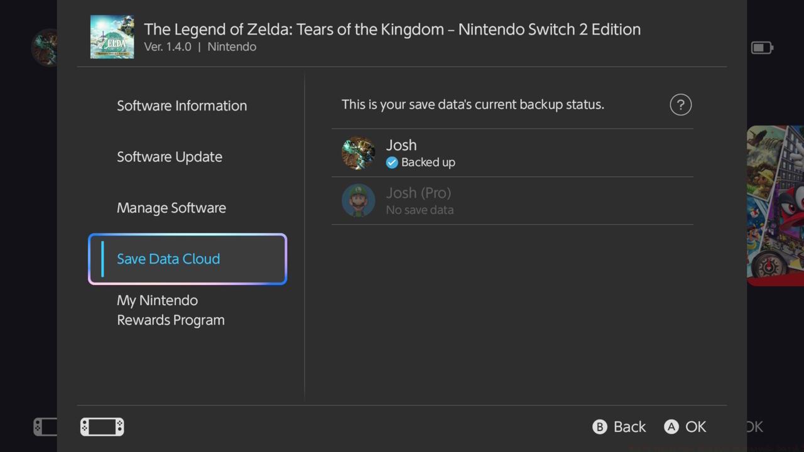Viewport: 804px width, 452px height.
Task: Click the Super Mario Odyssey tile at right
Action: (776, 205)
